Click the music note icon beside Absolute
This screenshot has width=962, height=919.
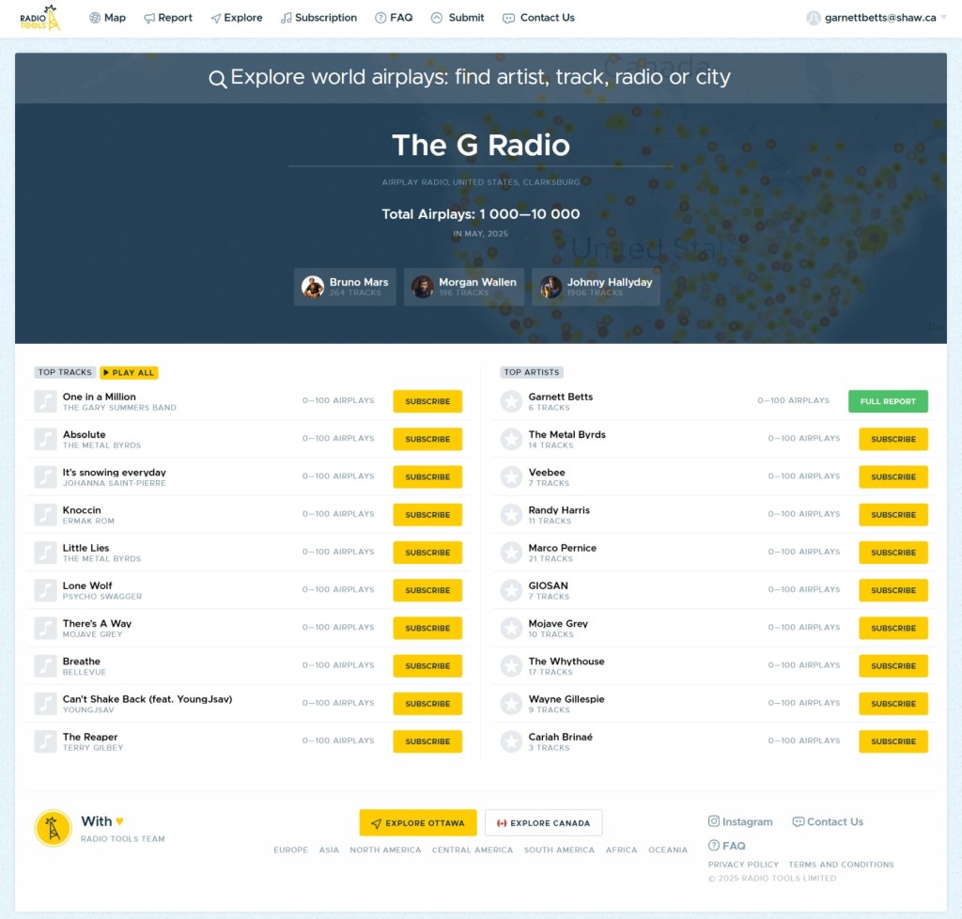(45, 439)
